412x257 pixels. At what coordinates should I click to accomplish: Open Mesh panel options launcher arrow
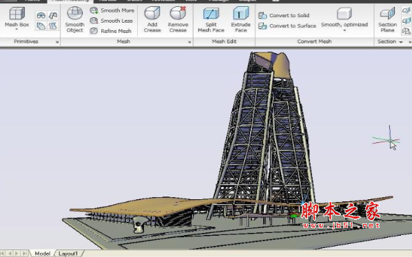[x=189, y=42]
